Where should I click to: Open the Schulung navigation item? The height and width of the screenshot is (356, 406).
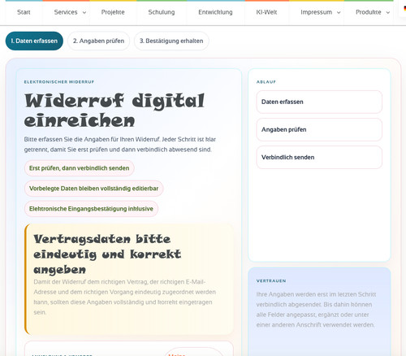click(162, 12)
